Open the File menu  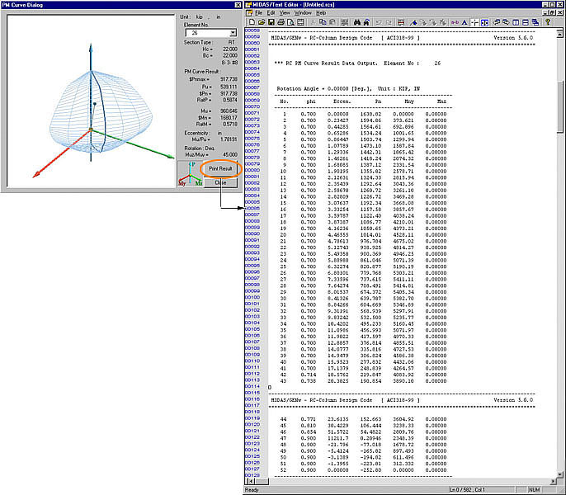(259, 13)
